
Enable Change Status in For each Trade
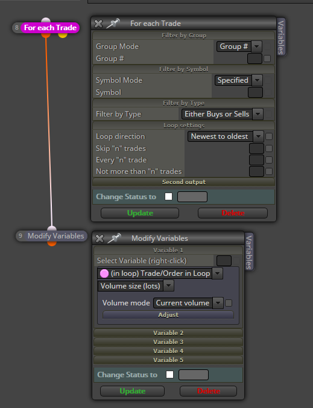[x=168, y=196]
